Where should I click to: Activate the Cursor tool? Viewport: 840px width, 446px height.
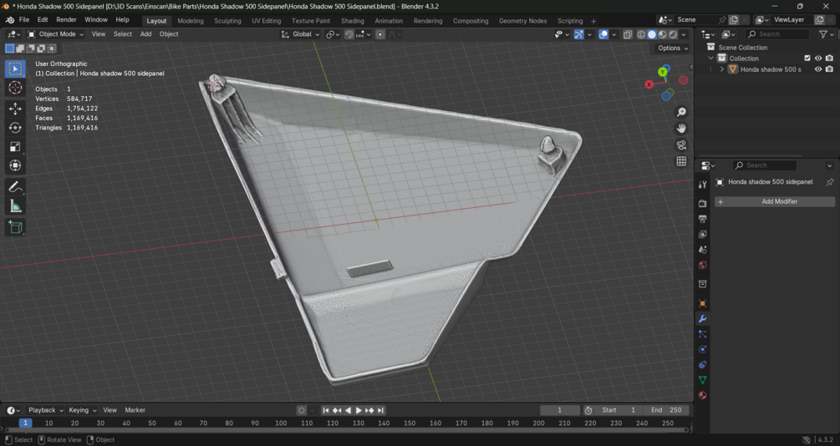(x=15, y=87)
